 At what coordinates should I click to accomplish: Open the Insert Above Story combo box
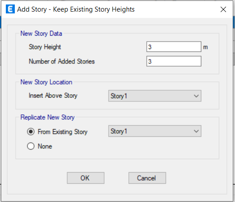click(x=155, y=96)
